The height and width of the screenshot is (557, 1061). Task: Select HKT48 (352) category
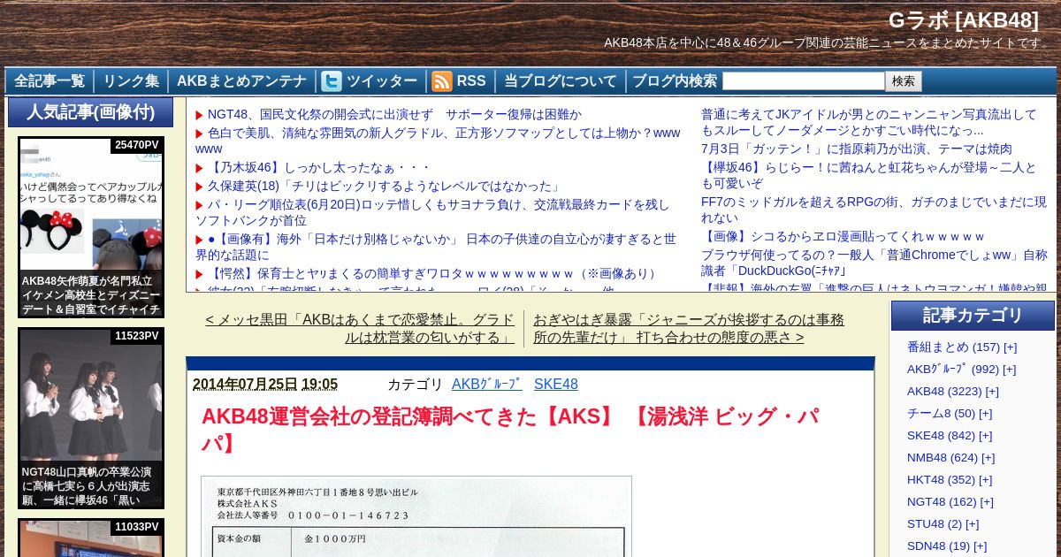tap(941, 479)
